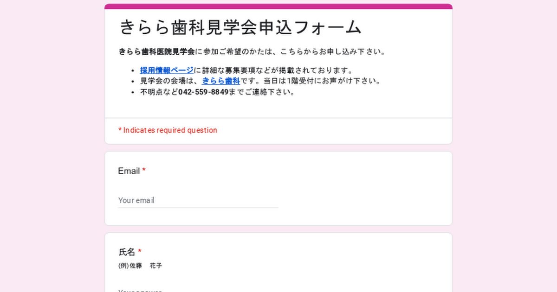Click the text 当日は1階受付にお声がけ下さい
557x292 pixels.
[322, 81]
